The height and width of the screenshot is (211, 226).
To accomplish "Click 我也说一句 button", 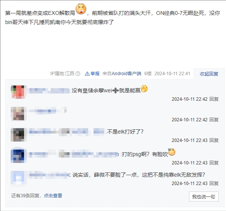I will click(203, 197).
